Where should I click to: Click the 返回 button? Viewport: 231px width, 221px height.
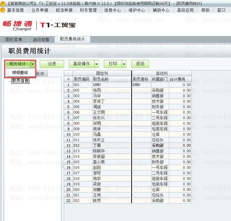coord(140,64)
